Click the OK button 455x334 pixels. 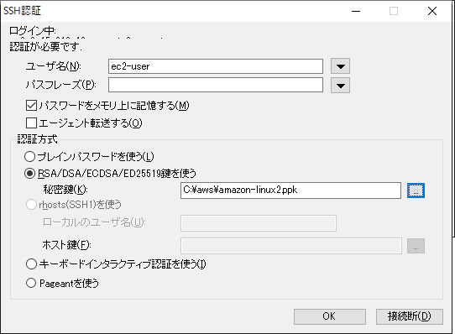pyautogui.click(x=330, y=316)
